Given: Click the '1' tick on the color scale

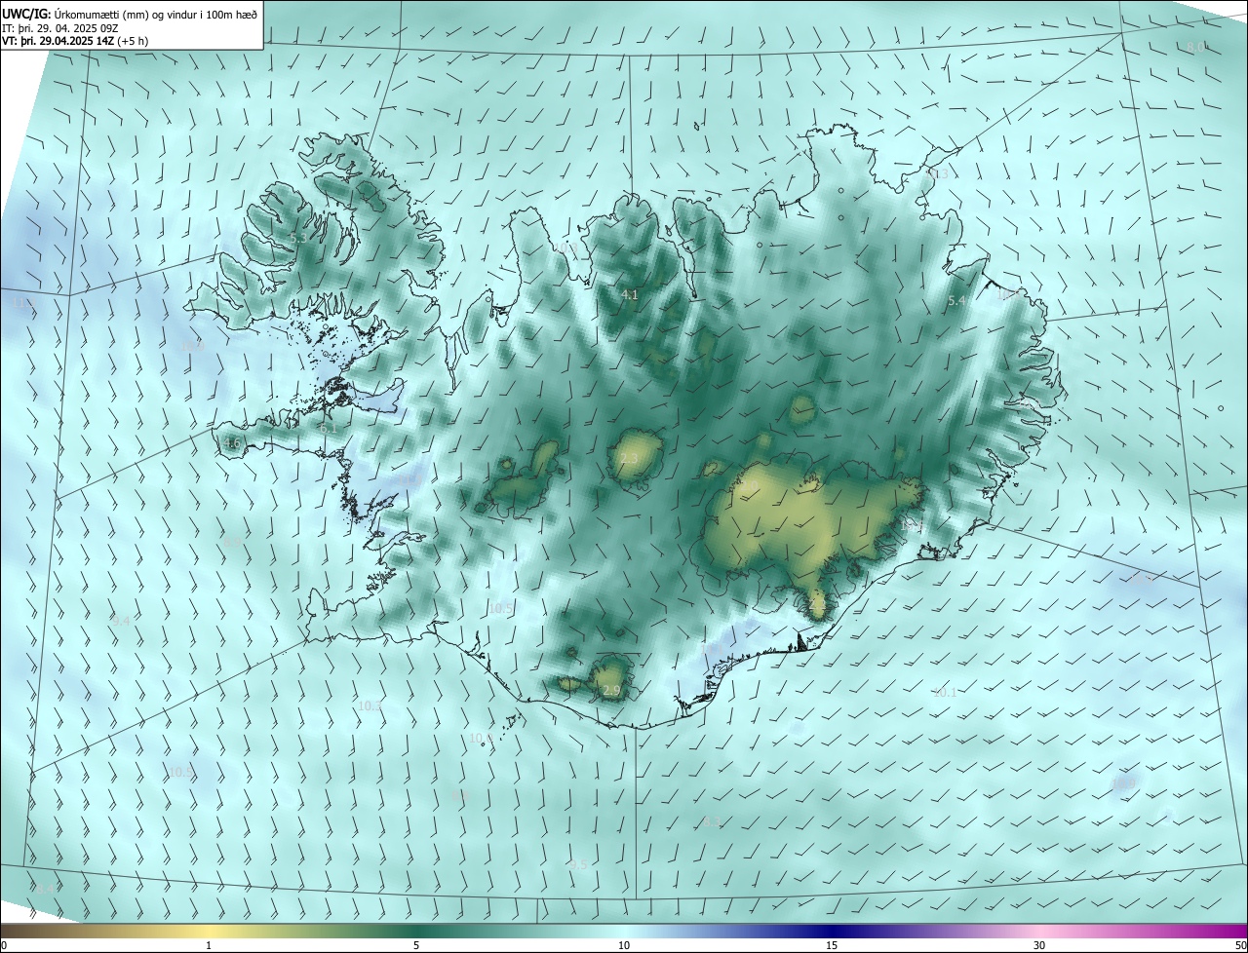Looking at the screenshot, I should pos(209,946).
